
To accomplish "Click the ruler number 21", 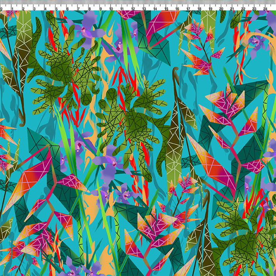I will click(232, 9).
